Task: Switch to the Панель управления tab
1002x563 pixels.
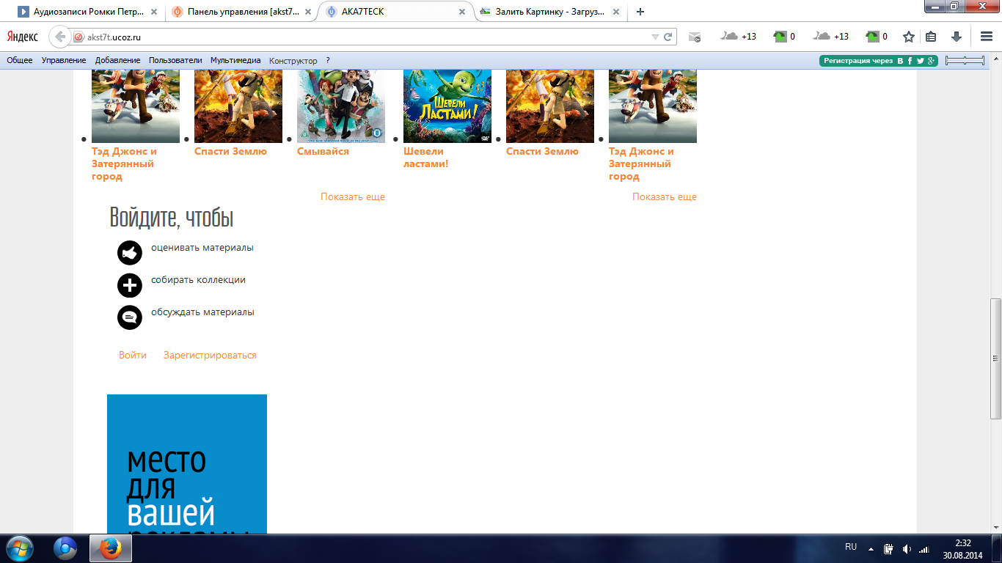Action: coord(241,12)
